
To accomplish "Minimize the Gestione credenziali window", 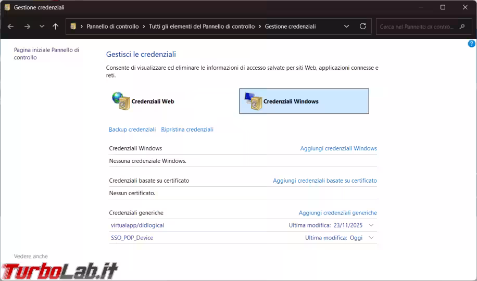I will [x=421, y=7].
